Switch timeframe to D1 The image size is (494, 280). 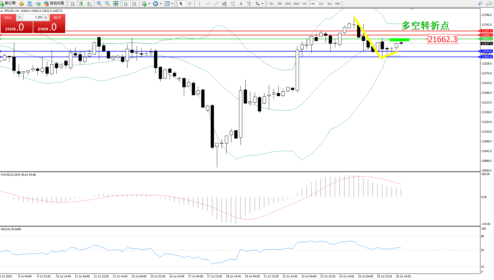click(x=321, y=4)
